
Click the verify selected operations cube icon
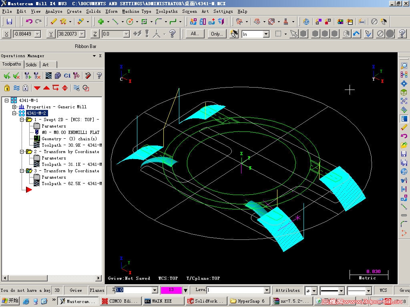click(x=58, y=76)
